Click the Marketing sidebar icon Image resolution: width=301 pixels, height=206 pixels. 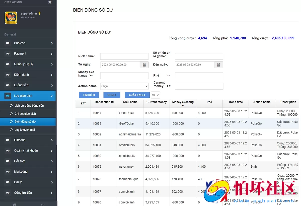[8, 172]
